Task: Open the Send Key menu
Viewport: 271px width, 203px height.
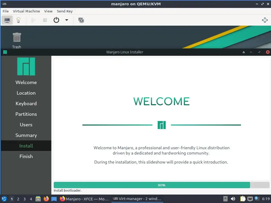Action: click(x=65, y=11)
